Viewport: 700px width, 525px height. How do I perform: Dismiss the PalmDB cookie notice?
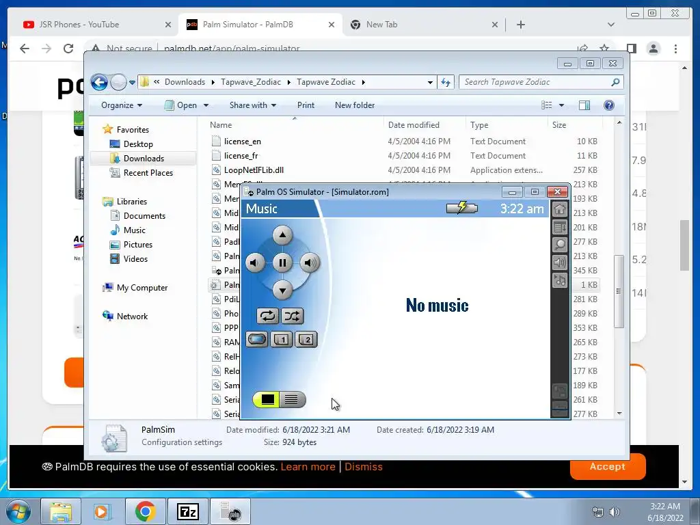(x=364, y=466)
